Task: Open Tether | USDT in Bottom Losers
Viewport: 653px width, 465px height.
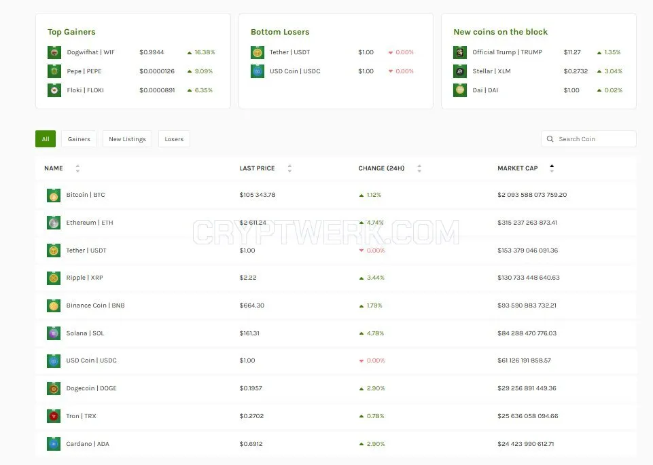Action: click(x=289, y=52)
